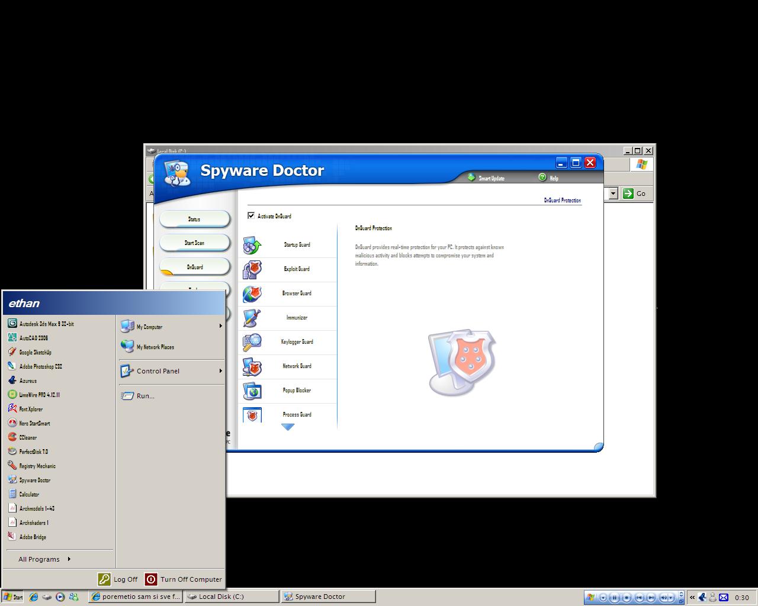Select Keylogger Guard in the guard list
Screen dimensions: 758x606
(288, 342)
